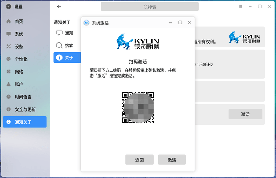Open the 系统 settings section
The image size is (276, 178).
(x=25, y=34)
